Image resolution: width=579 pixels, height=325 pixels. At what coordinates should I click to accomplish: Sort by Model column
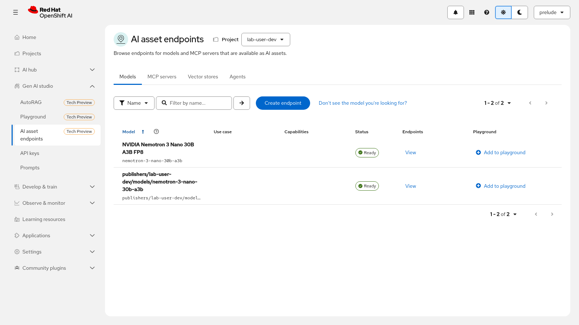(x=133, y=132)
